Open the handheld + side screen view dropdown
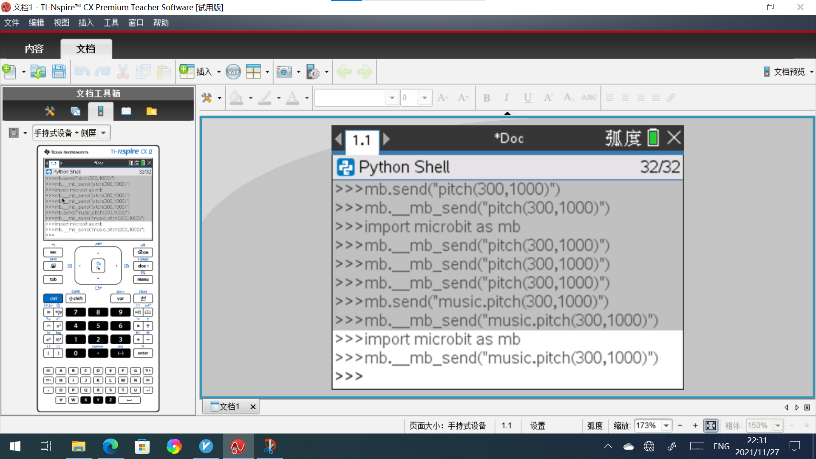 [71, 133]
